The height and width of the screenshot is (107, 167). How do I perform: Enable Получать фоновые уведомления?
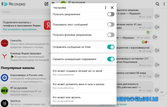[x=111, y=35]
